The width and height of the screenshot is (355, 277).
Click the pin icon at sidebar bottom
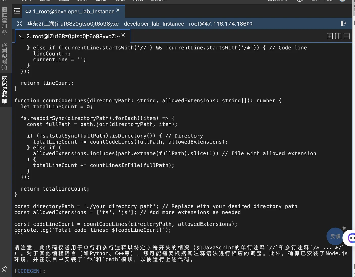(5, 269)
